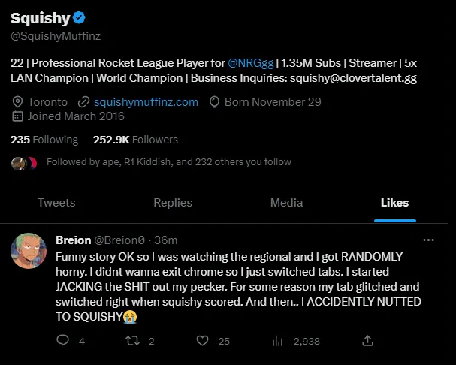Open the squishymuffinz.com link
Viewport: 456px width, 365px height.
(146, 102)
